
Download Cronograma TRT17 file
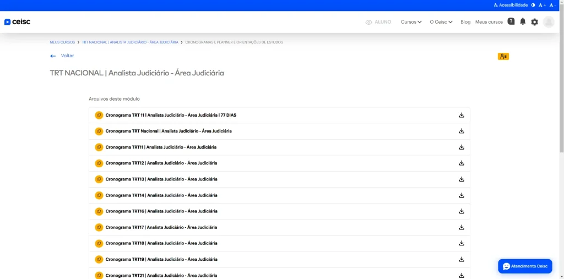pyautogui.click(x=462, y=228)
